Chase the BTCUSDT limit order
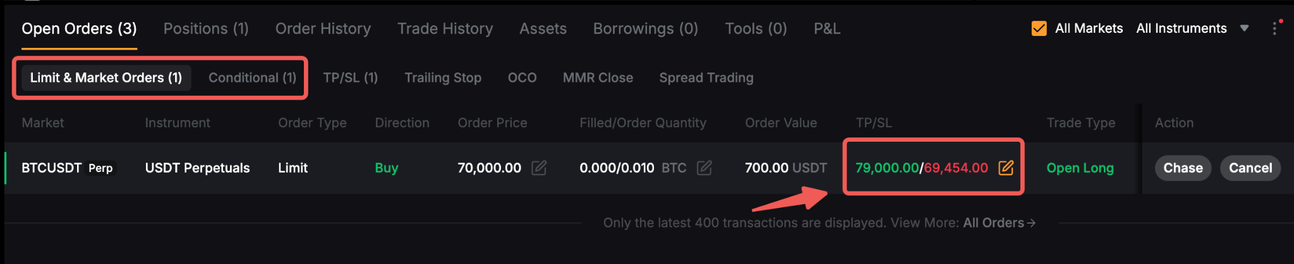The height and width of the screenshot is (264, 1294). tap(1183, 168)
